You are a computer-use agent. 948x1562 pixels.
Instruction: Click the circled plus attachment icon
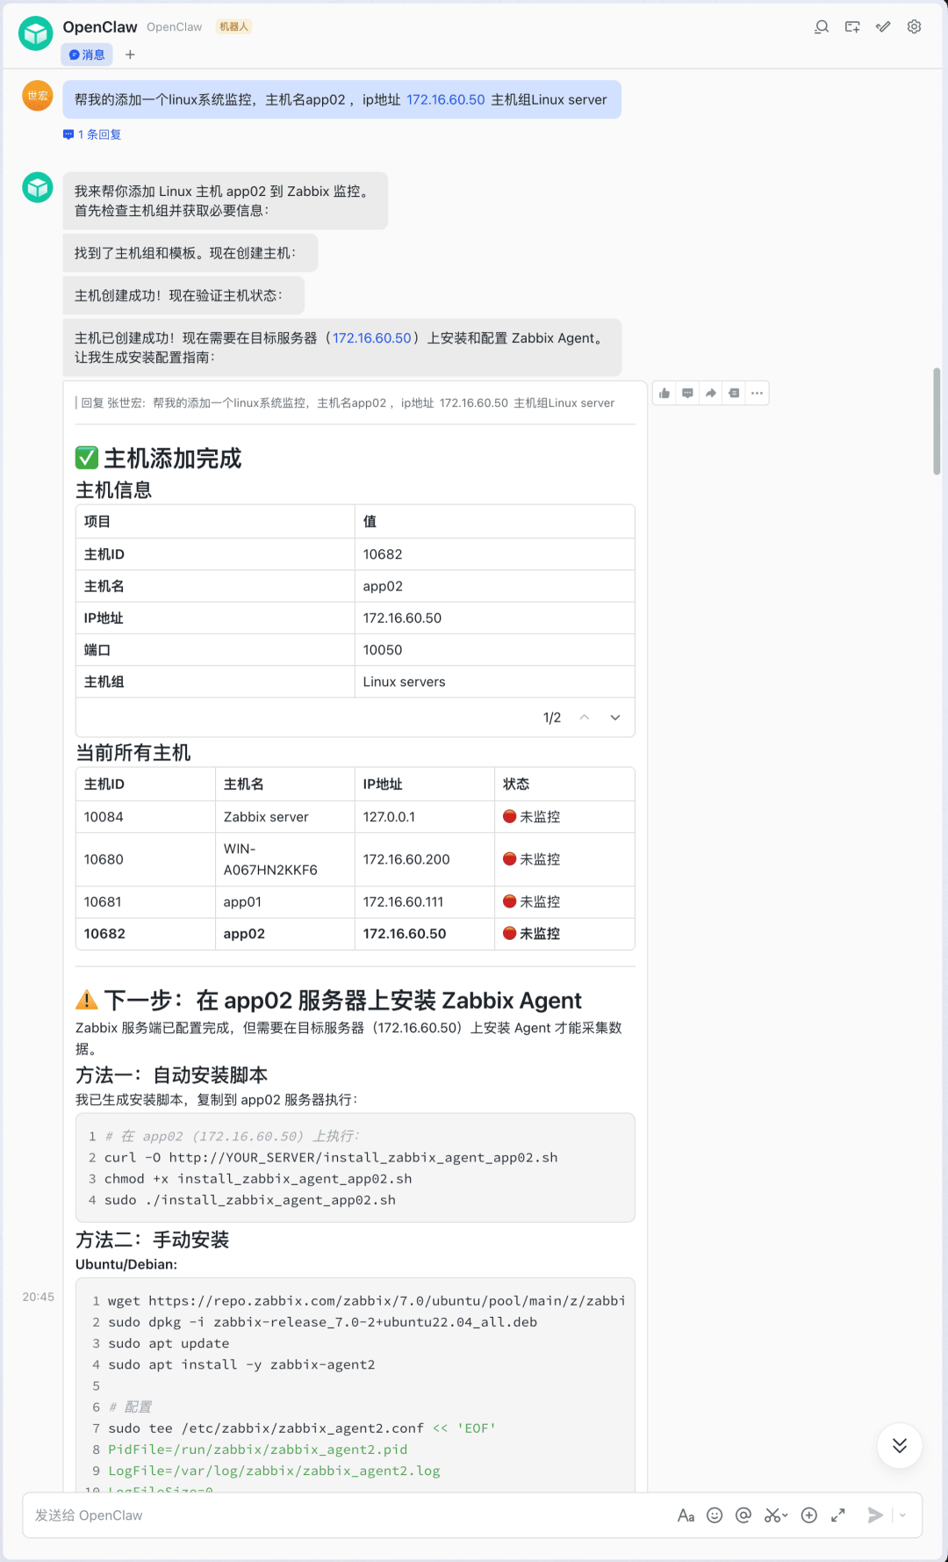pyautogui.click(x=809, y=1515)
